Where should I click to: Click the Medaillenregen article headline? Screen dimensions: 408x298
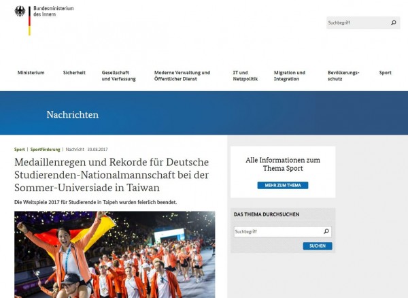[x=112, y=175]
